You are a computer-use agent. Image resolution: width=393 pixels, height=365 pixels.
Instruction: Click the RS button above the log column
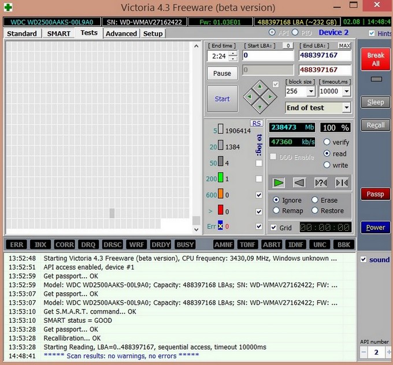(256, 123)
